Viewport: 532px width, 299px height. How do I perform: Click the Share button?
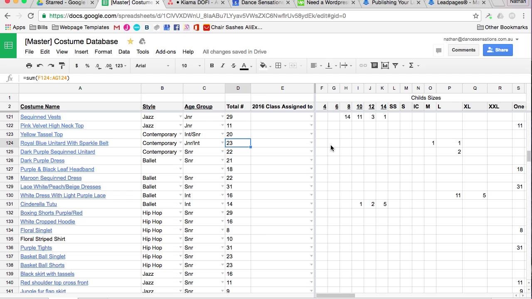(x=498, y=50)
